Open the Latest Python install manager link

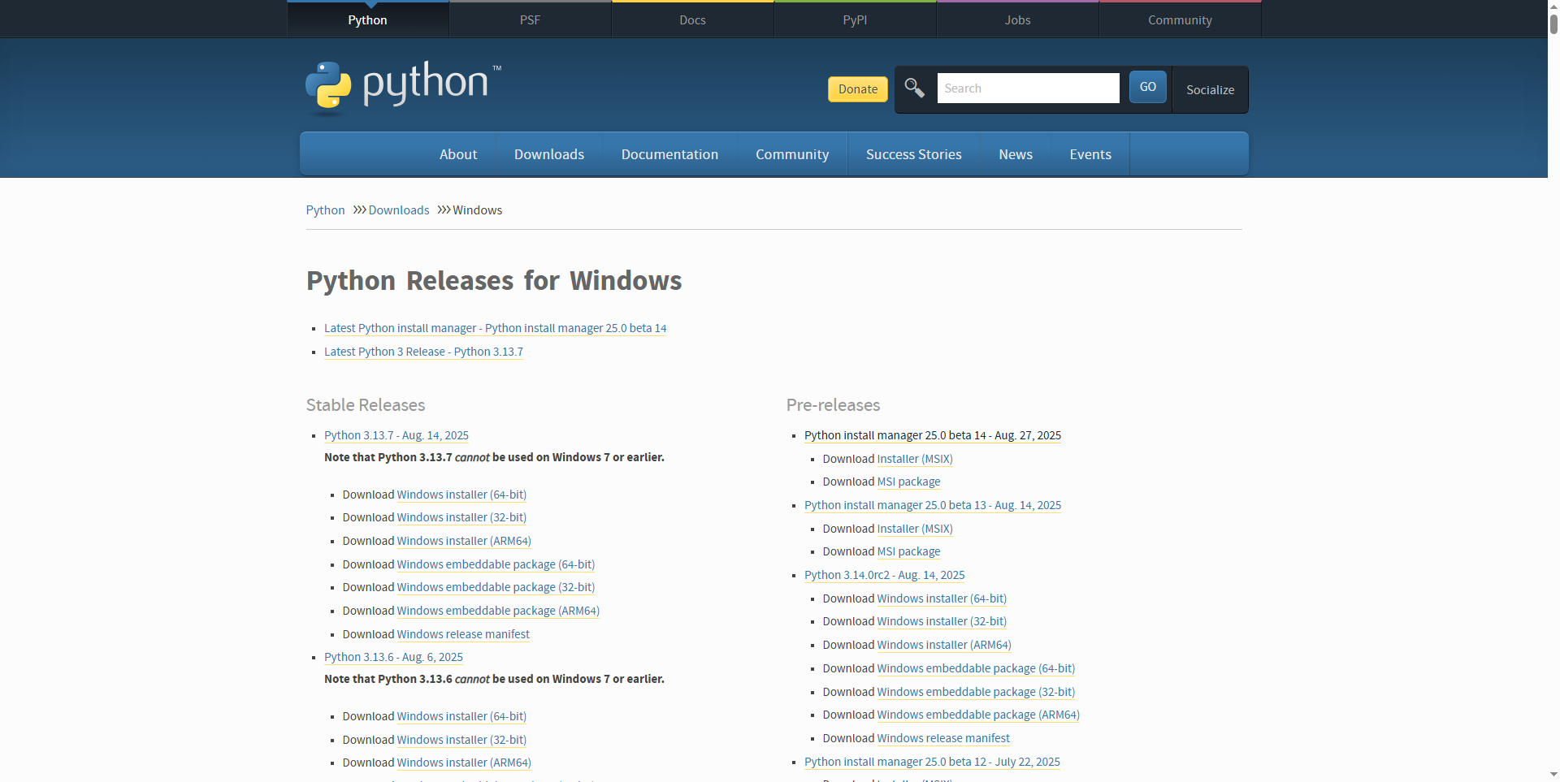tap(495, 328)
